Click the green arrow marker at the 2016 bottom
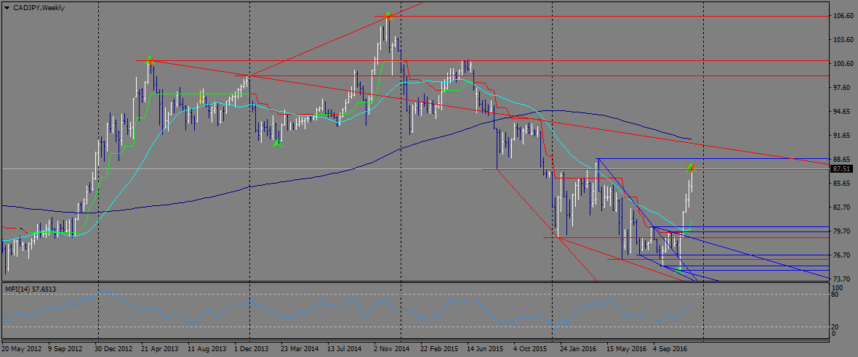This screenshot has height=357, width=858. pos(679,269)
